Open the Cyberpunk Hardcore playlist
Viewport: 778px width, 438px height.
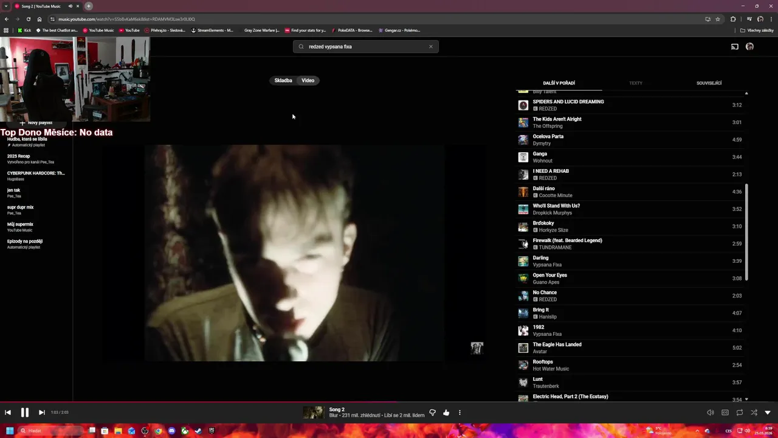(x=36, y=176)
